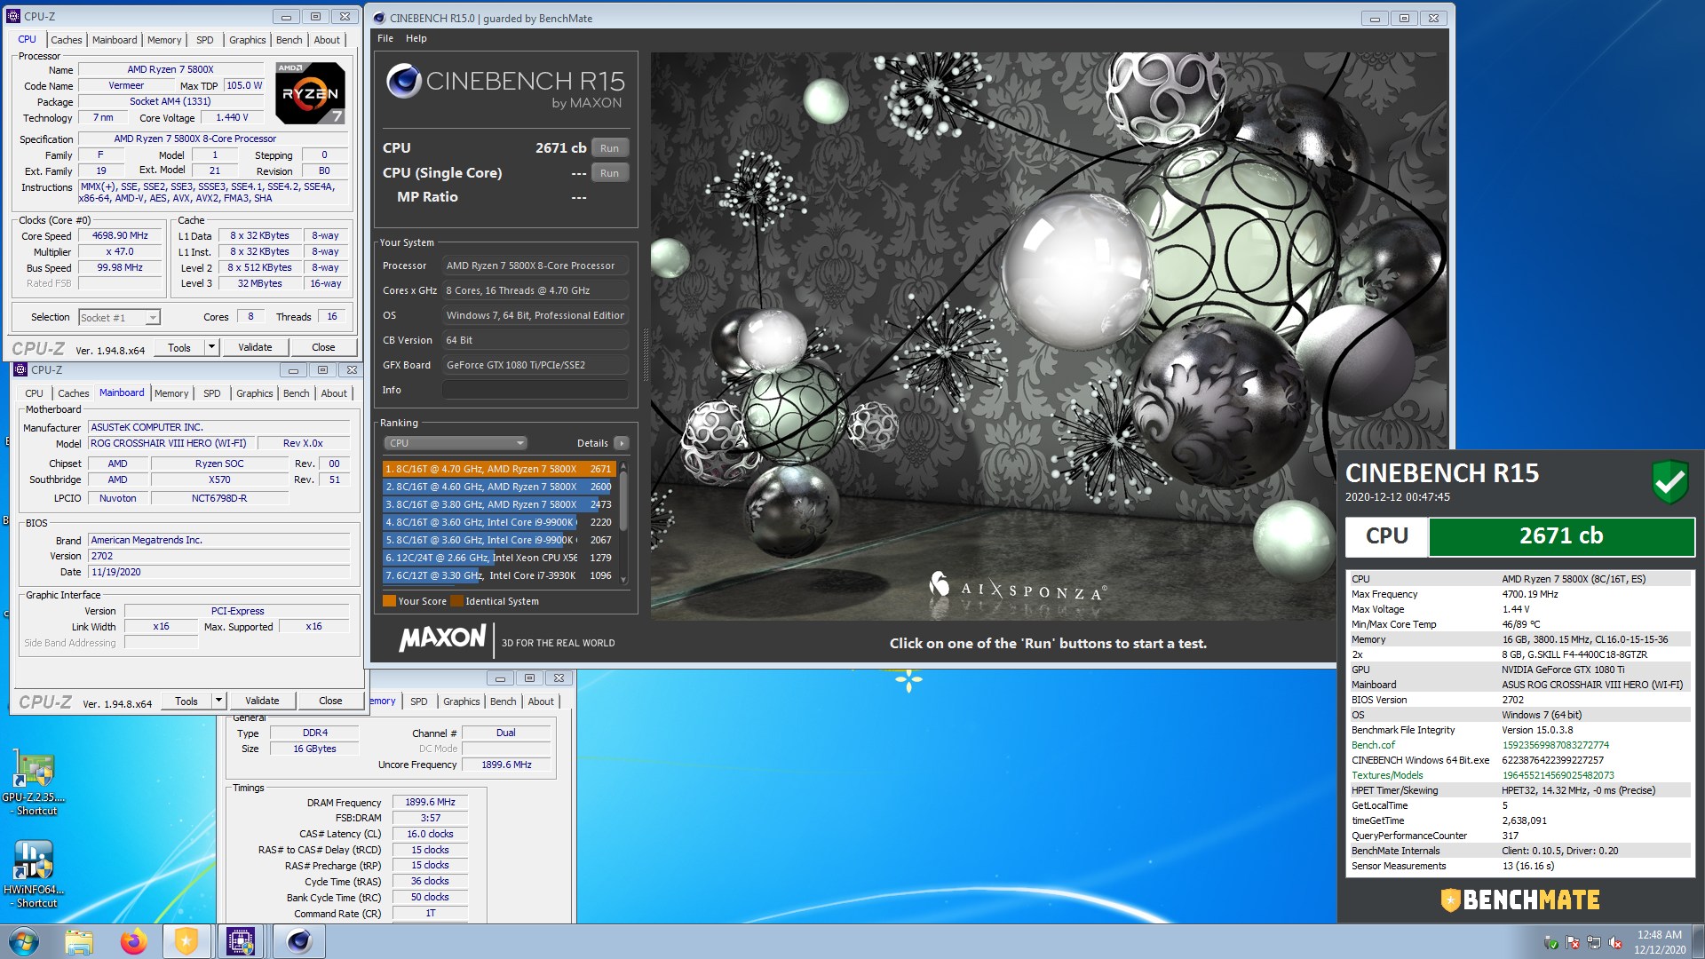Click the Cinebench R15 logo sphere

click(404, 82)
